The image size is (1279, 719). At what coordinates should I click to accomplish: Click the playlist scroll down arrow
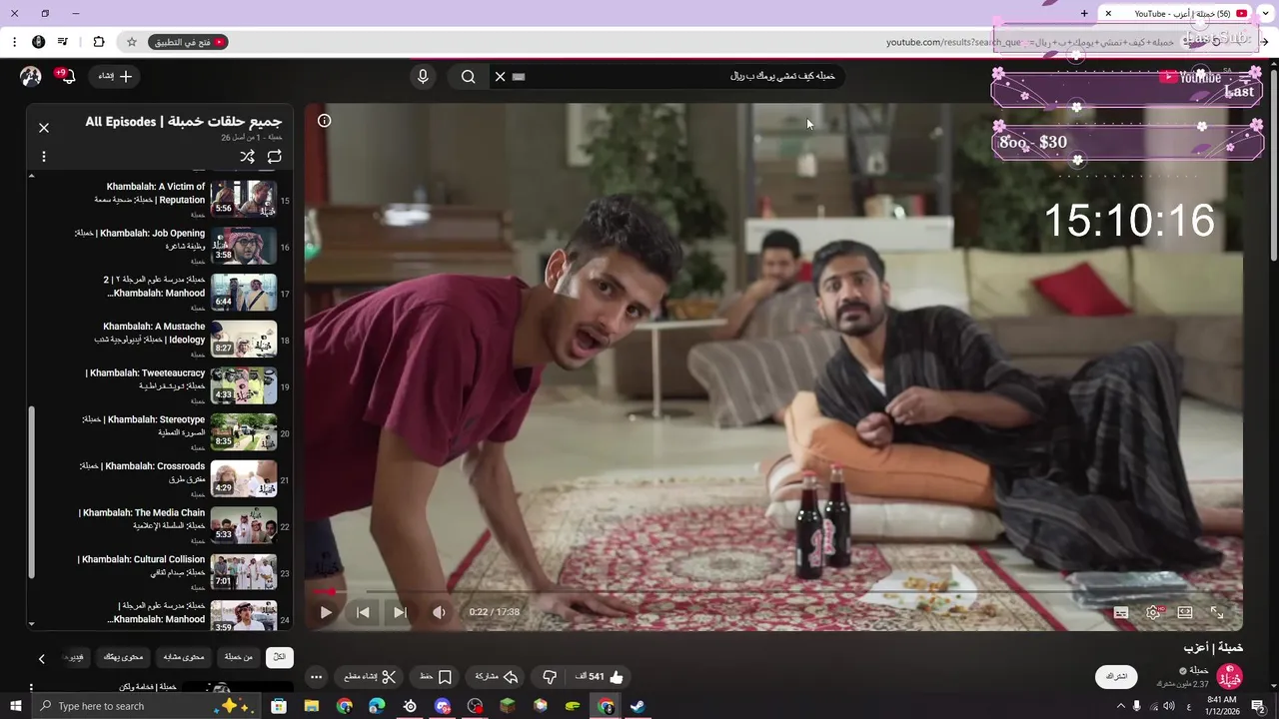pos(31,624)
